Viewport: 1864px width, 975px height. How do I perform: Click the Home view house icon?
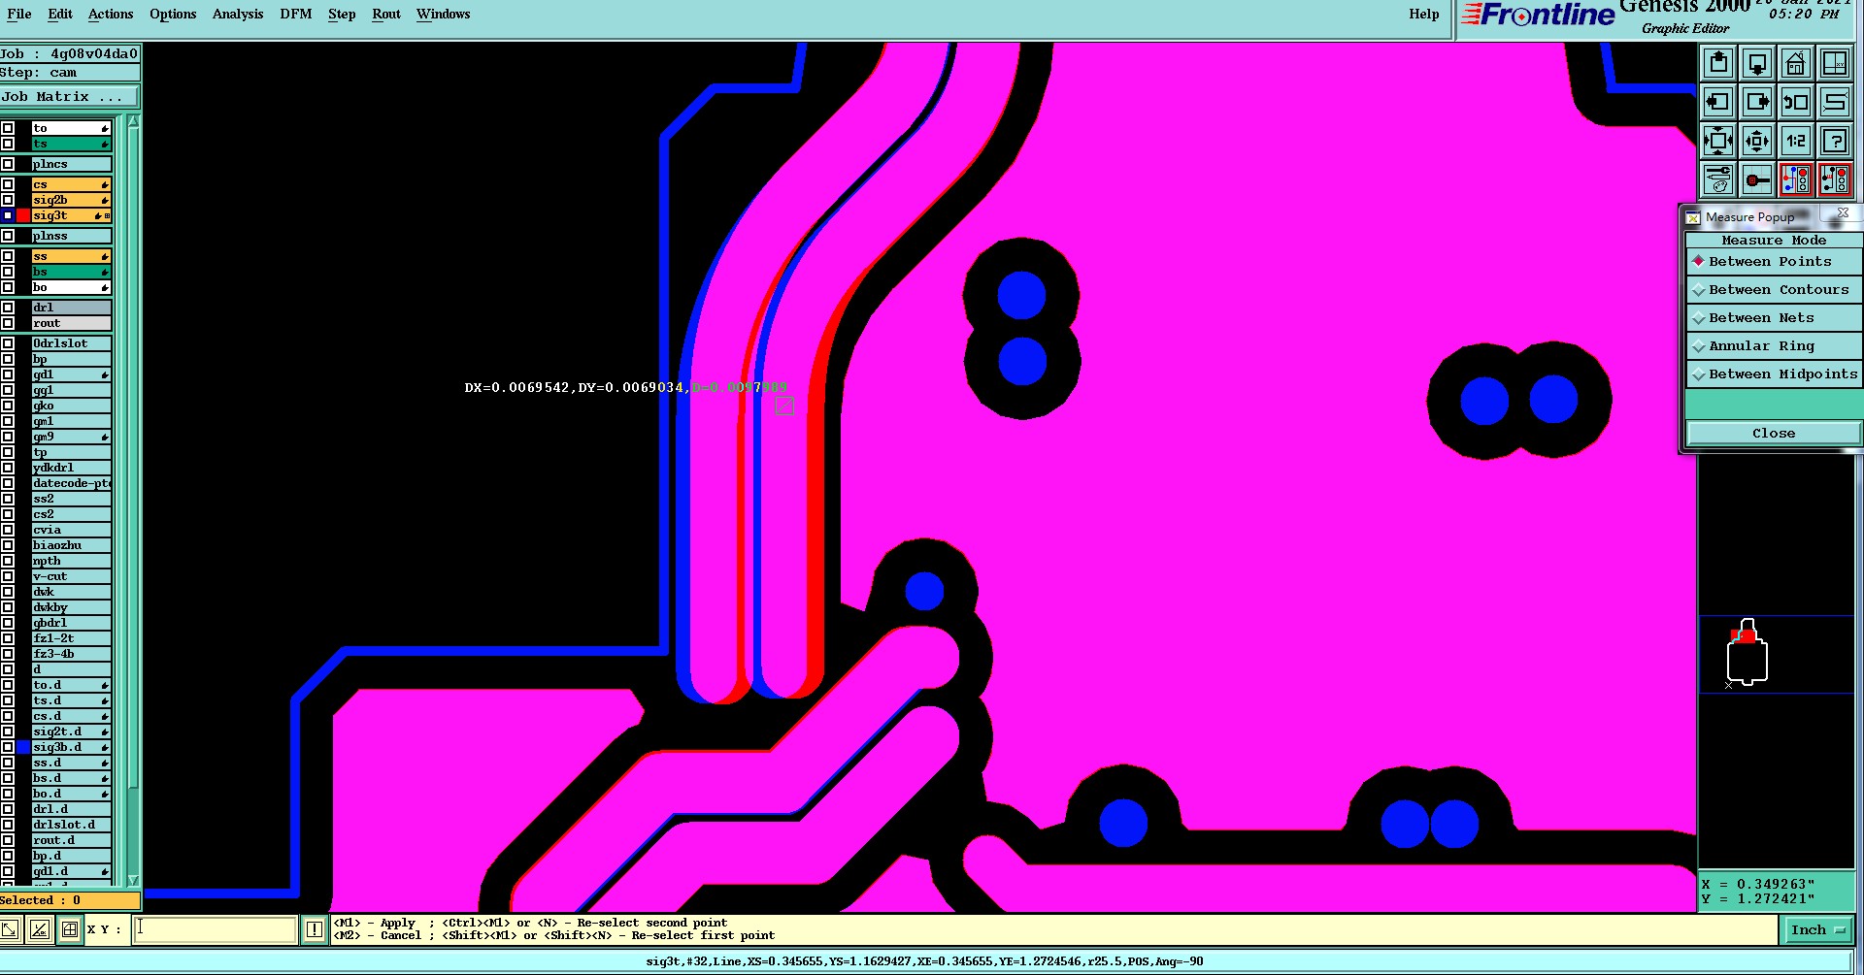(x=1796, y=64)
